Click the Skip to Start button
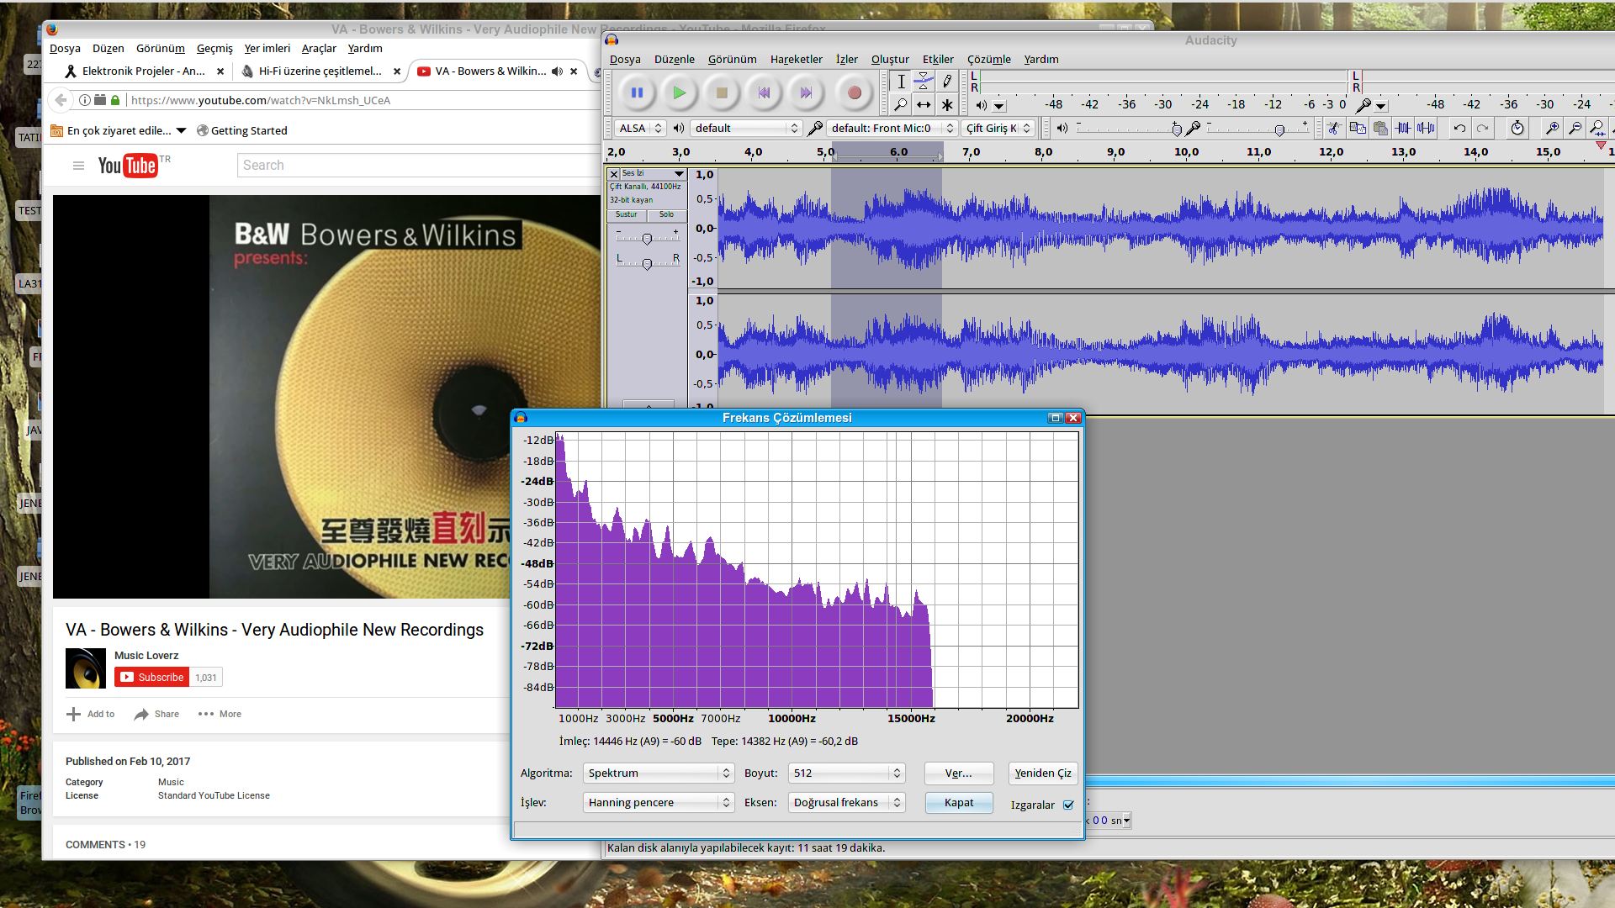 pos(764,93)
